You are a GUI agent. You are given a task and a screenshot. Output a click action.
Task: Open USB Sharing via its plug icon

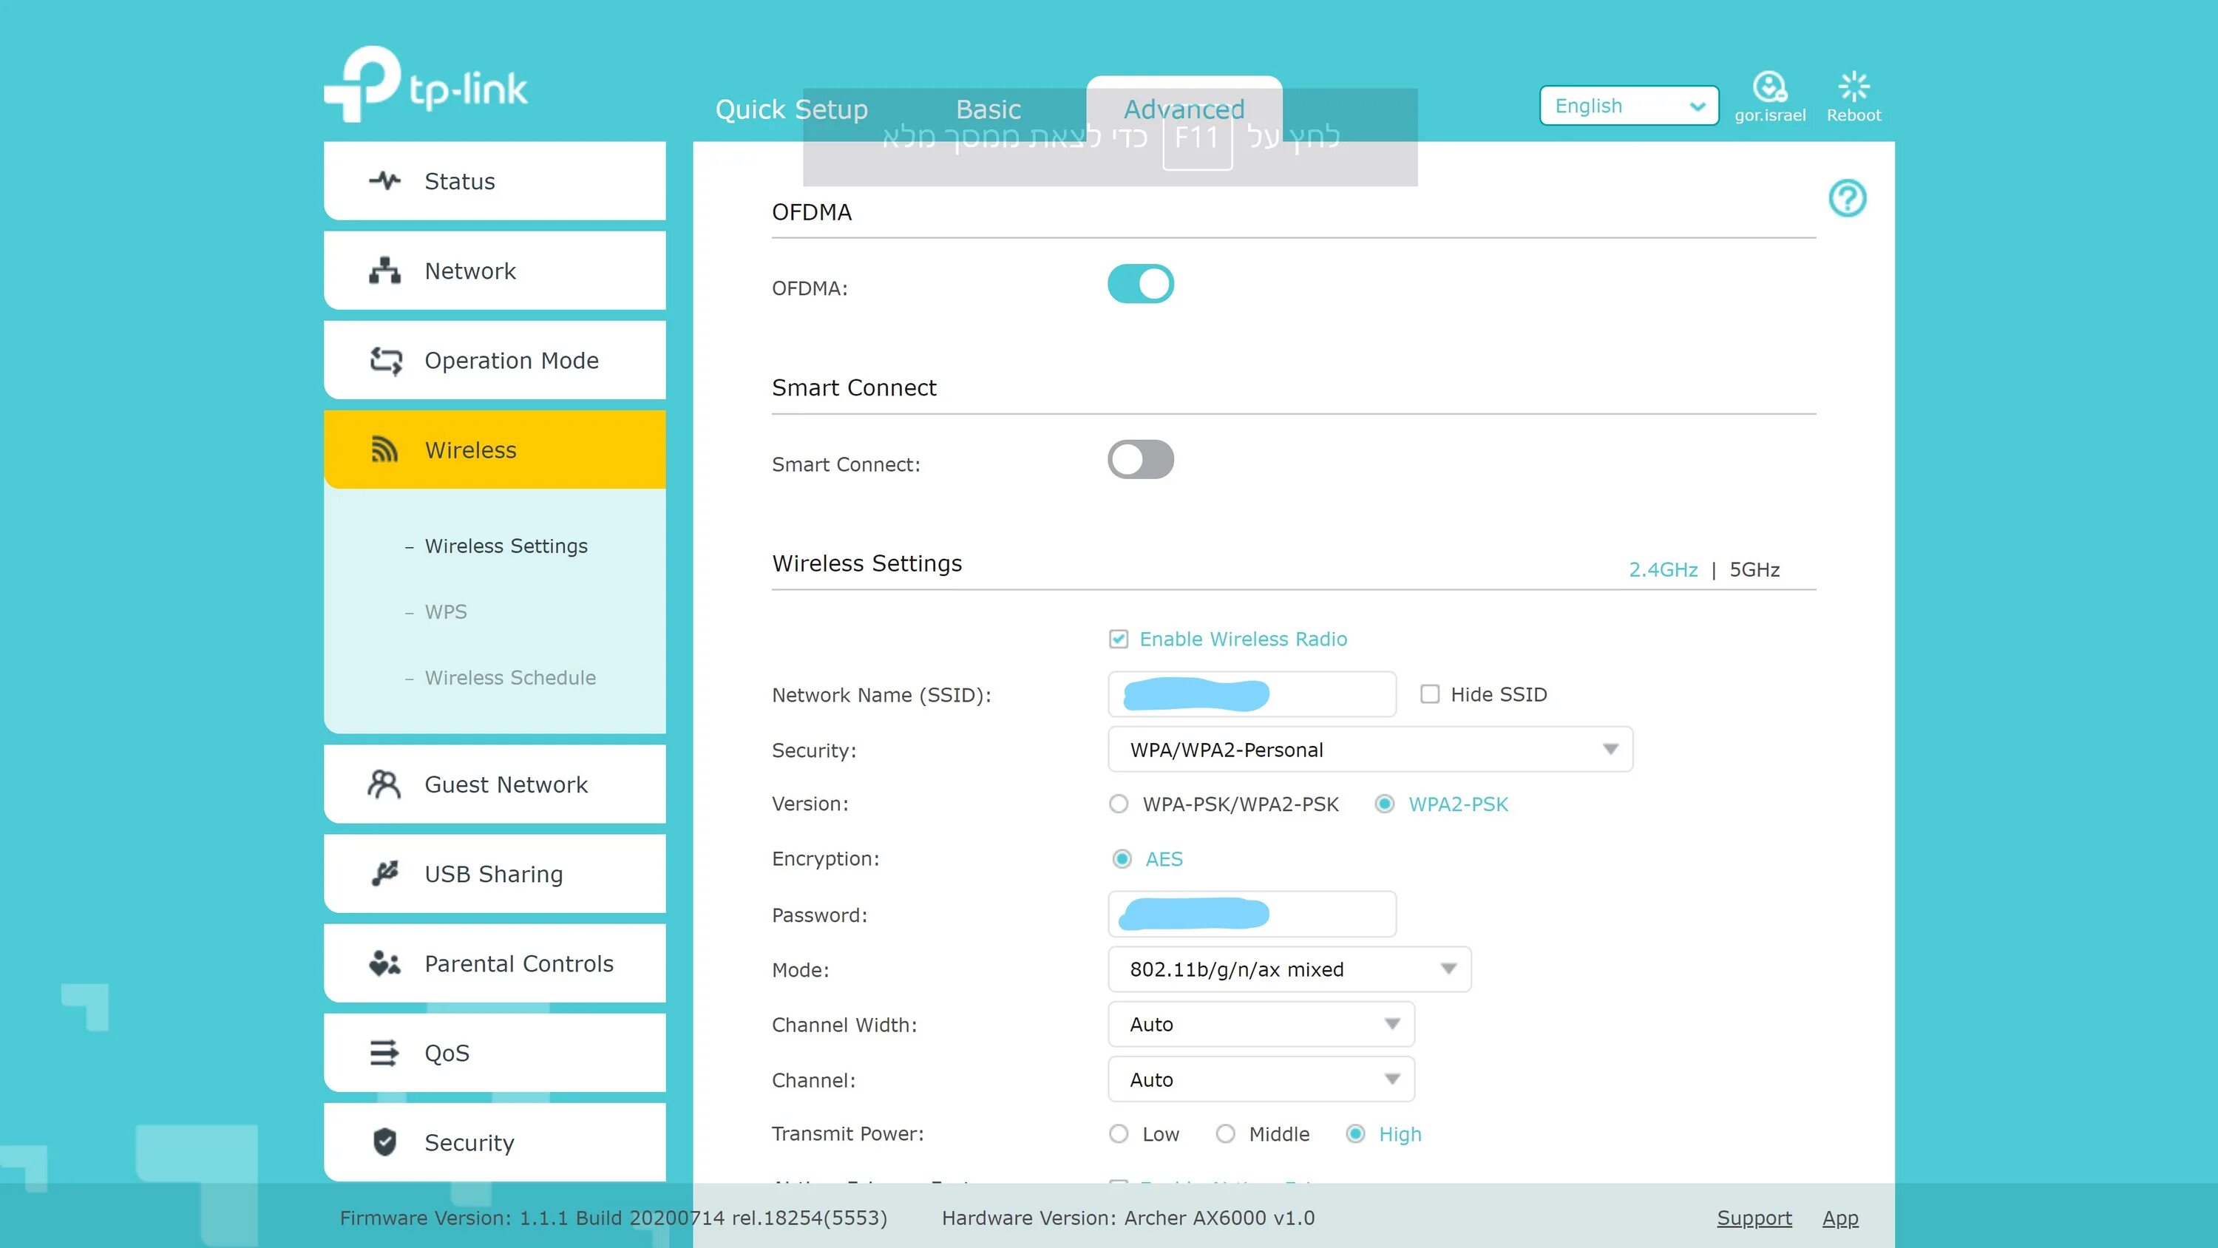384,873
